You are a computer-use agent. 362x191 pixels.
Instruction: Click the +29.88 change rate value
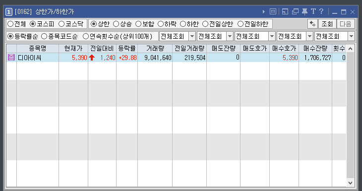127,58
